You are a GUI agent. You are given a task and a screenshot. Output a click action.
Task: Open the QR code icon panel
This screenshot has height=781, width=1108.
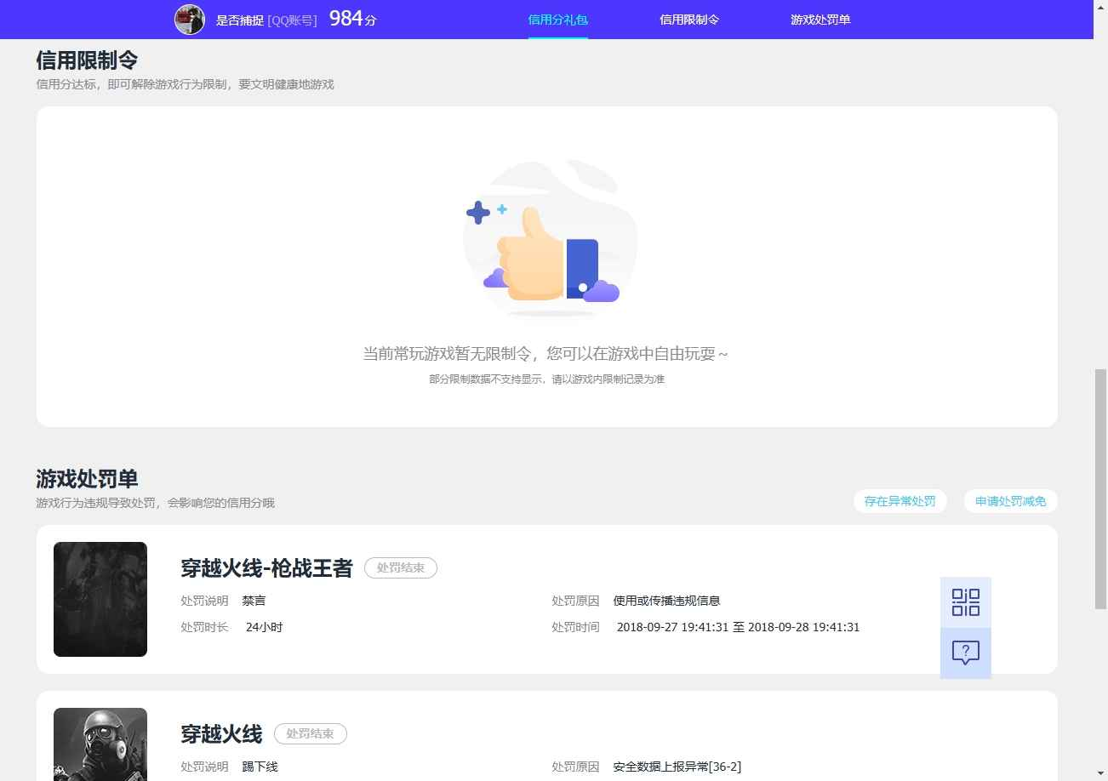966,602
